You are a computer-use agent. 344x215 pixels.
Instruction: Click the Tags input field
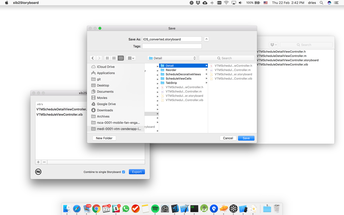click(172, 46)
